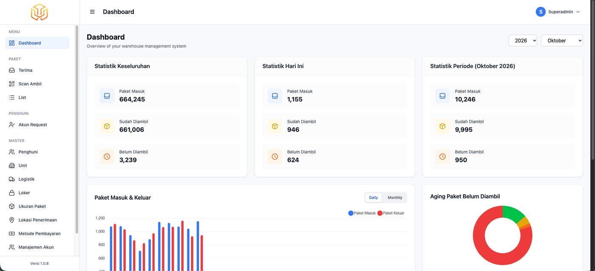The height and width of the screenshot is (271, 595).
Task: Click the 3,239 value
Action: pyautogui.click(x=128, y=160)
